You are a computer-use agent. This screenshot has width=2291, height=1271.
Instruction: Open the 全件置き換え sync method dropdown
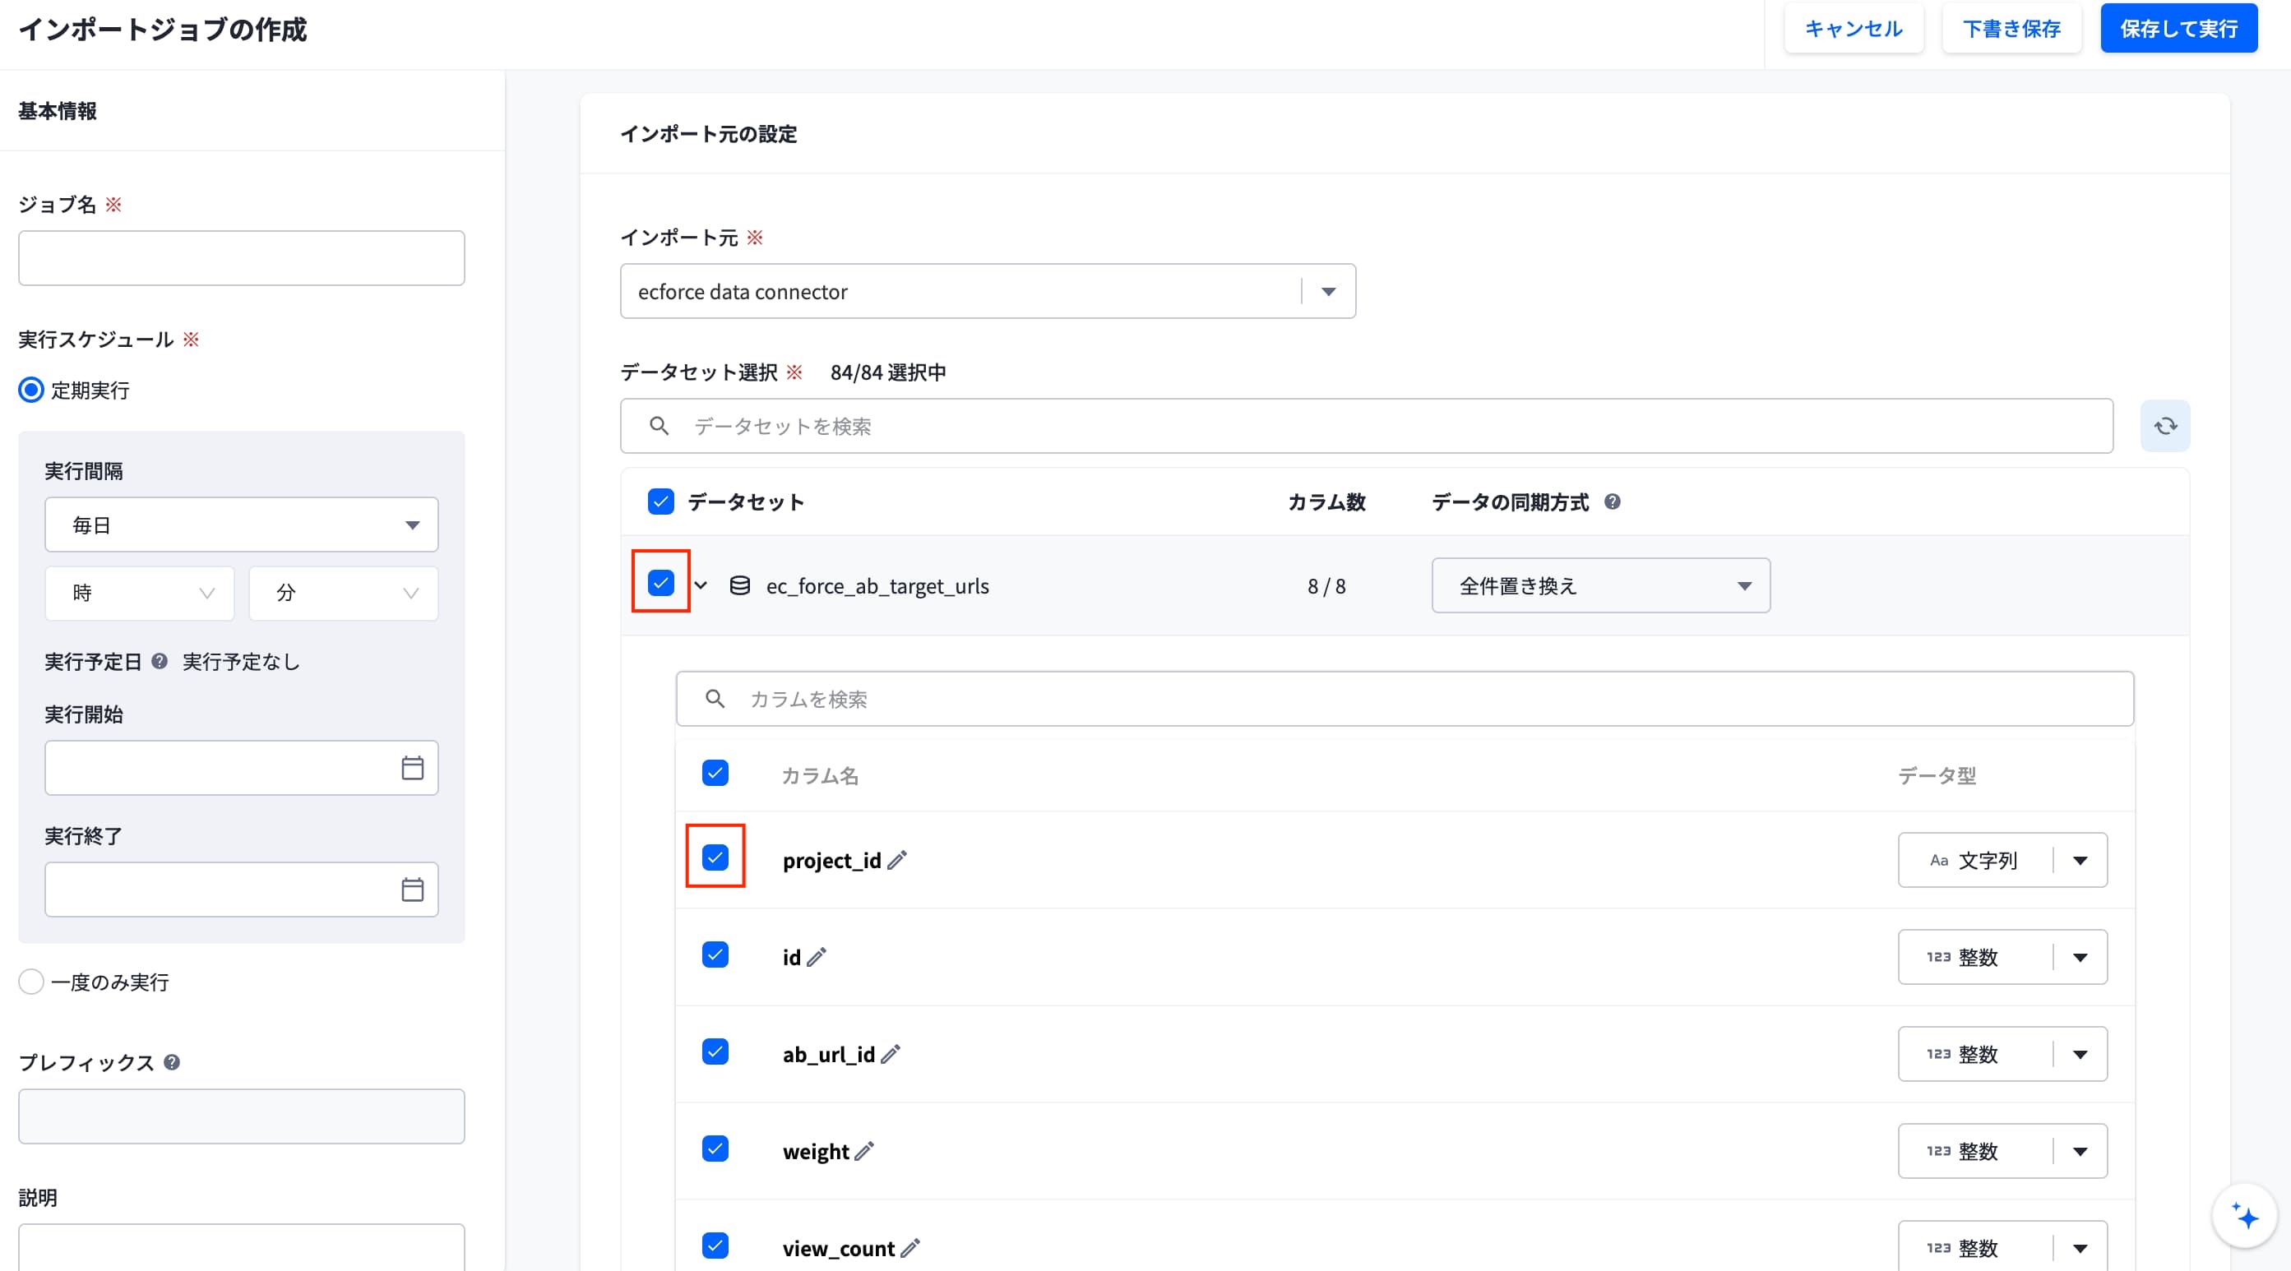[1601, 585]
